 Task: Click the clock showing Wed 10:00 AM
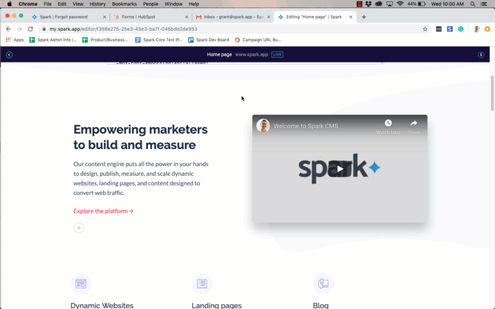(448, 4)
